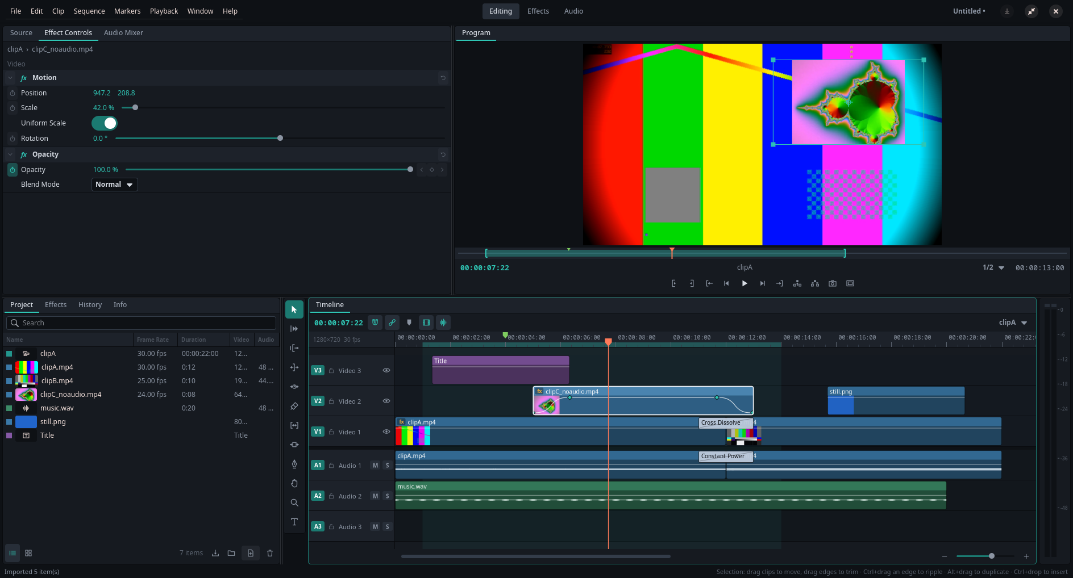The image size is (1073, 578).
Task: Delete the selected project item with trash icon
Action: point(270,553)
